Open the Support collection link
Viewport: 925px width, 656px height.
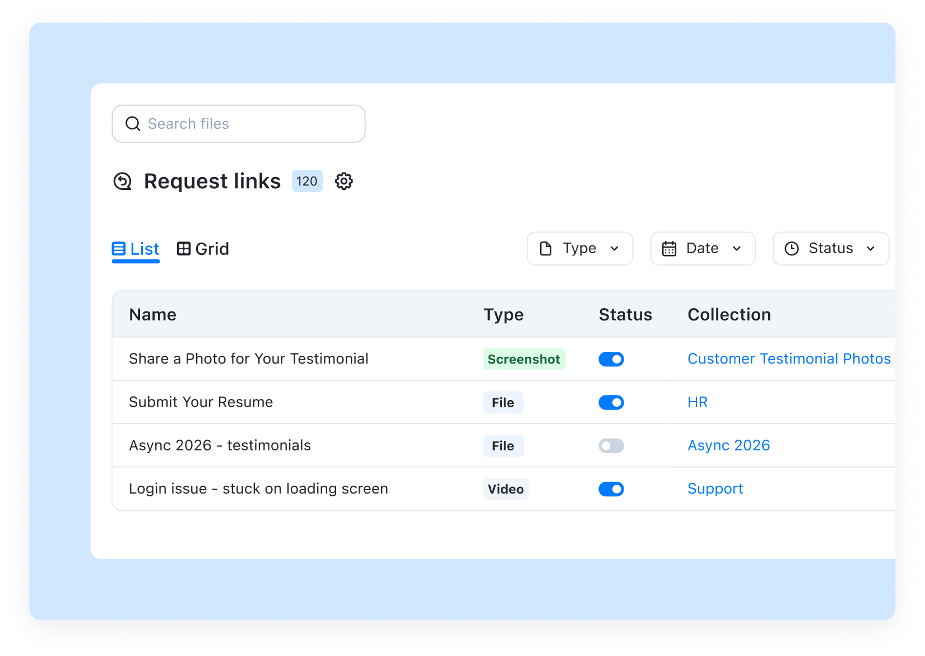(715, 488)
